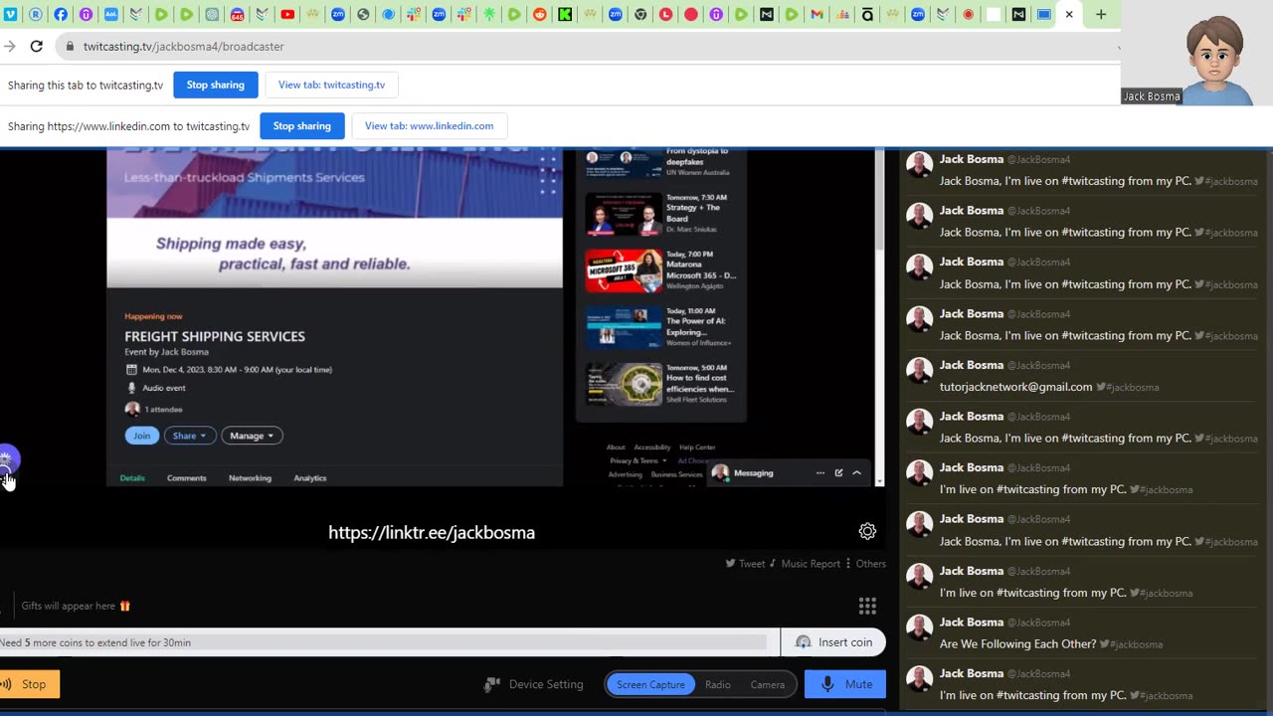Go forward in browser history
Viewport: 1273px width, 716px height.
point(10,46)
